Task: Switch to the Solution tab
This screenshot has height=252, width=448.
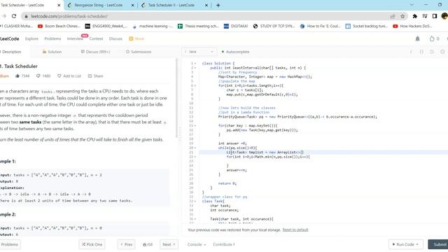Action: (52, 52)
